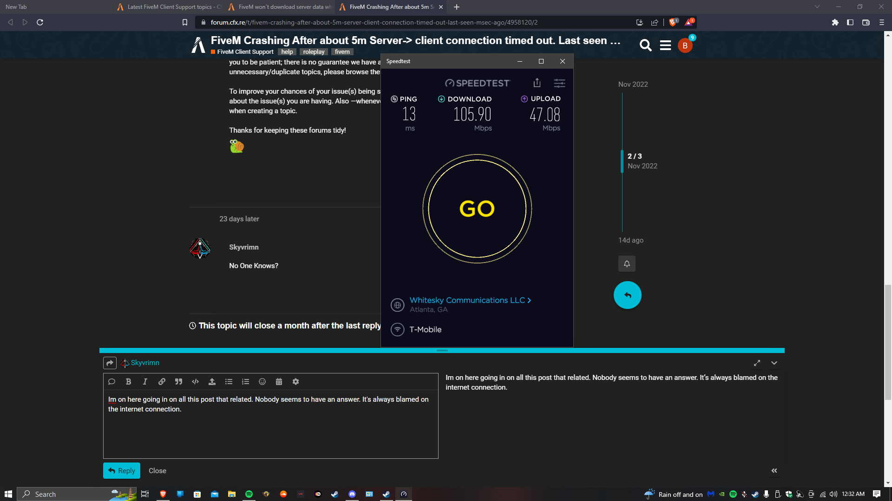Hide the preview pane with double chevron
Image resolution: width=892 pixels, height=501 pixels.
(774, 470)
